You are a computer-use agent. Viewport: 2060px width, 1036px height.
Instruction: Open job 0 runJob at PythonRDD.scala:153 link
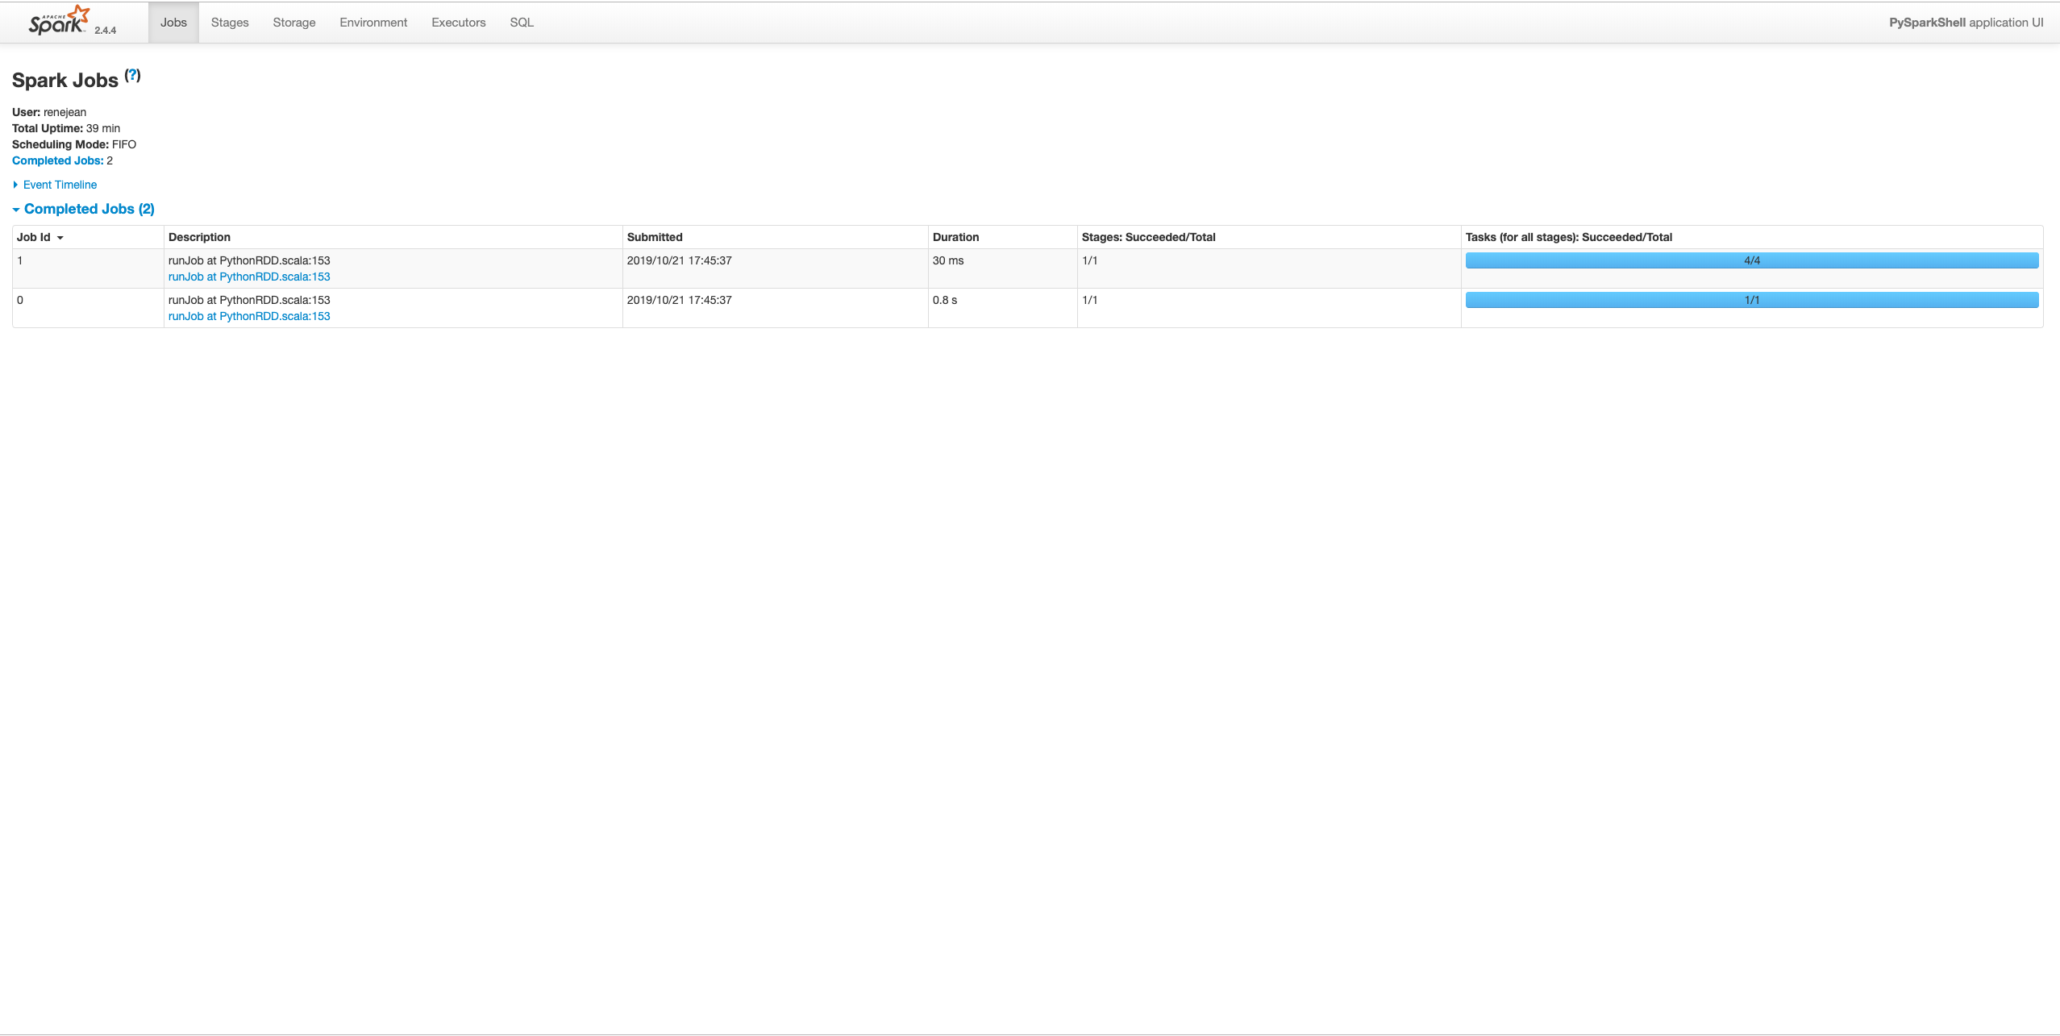tap(249, 316)
